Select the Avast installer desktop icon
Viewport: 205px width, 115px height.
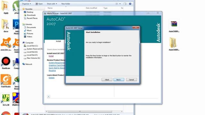pyautogui.click(x=6, y=44)
